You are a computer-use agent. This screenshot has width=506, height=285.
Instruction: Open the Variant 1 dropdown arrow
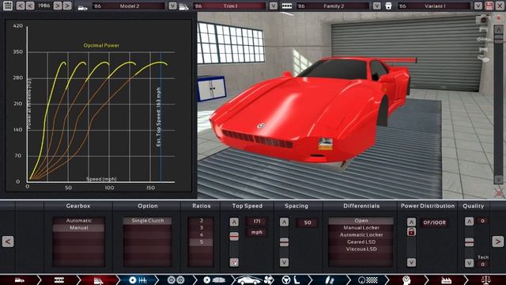[478, 6]
